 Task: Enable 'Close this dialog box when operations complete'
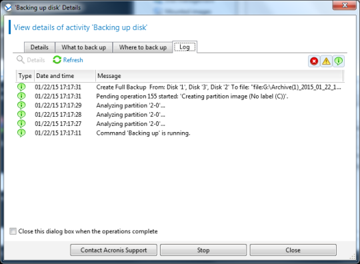13,231
